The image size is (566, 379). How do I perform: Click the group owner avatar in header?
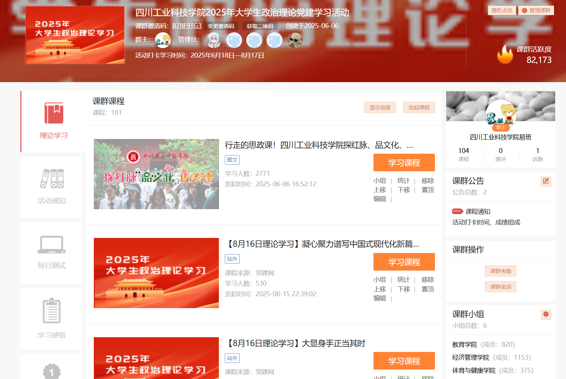pos(163,40)
